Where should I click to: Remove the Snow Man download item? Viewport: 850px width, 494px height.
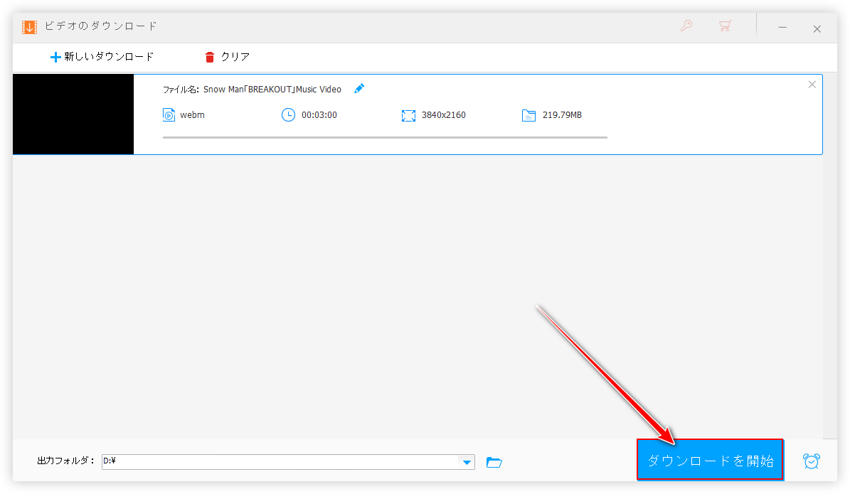812,85
